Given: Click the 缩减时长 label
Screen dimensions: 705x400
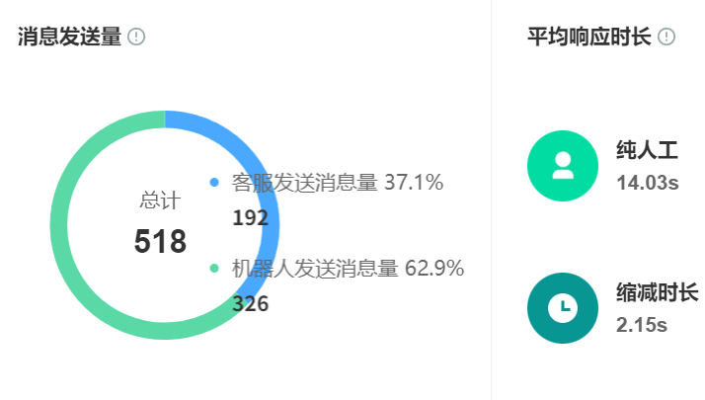Looking at the screenshot, I should coord(657,293).
